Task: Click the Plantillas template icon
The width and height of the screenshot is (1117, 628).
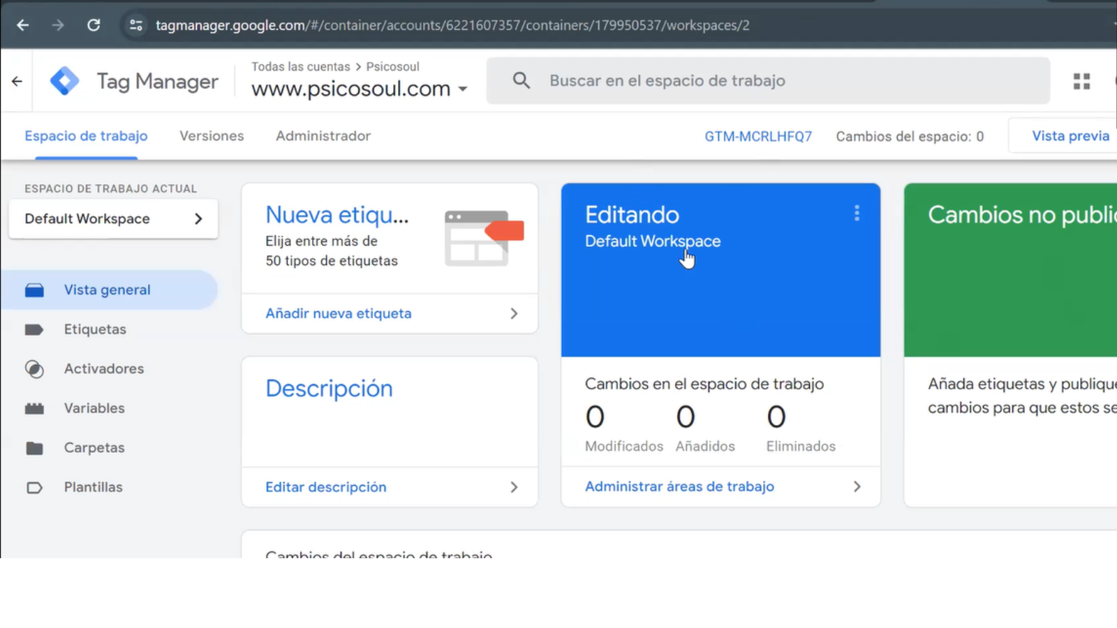Action: coord(34,488)
